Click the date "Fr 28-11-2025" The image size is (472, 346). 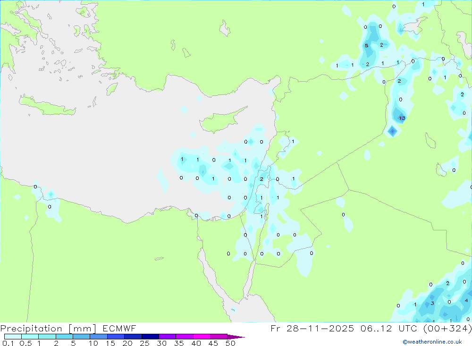[312, 328]
